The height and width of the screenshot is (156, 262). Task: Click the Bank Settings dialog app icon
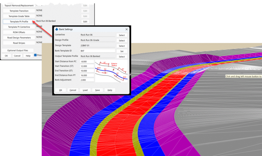coord(57,29)
